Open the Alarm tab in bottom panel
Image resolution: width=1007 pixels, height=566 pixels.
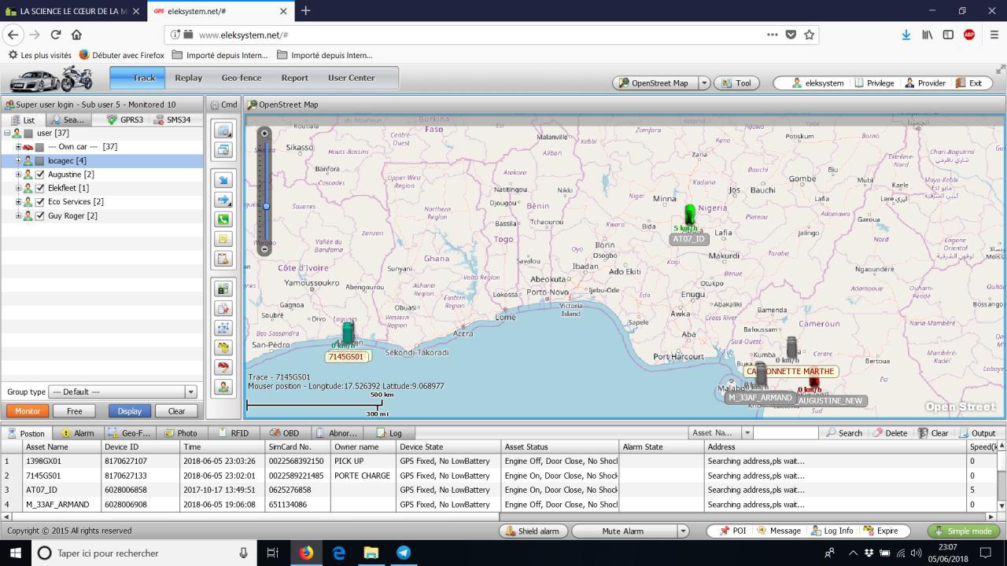point(78,433)
